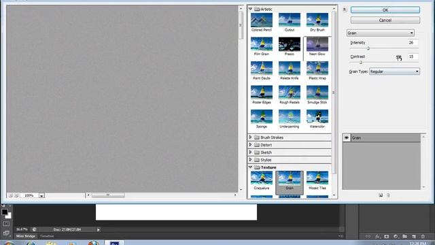The image size is (435, 245).
Task: Open the Grain Type dropdown
Action: coord(394,71)
